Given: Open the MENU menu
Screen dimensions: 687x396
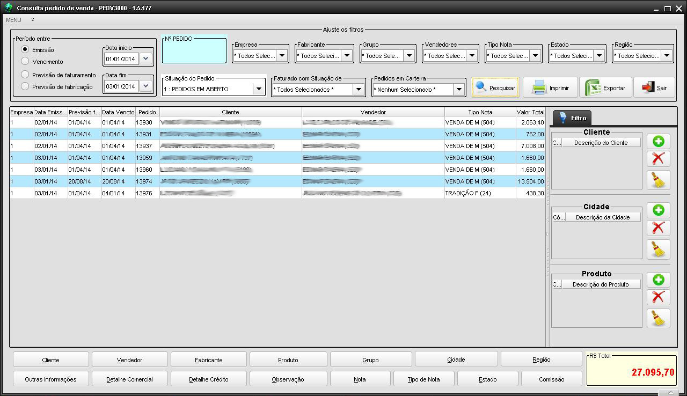Looking at the screenshot, I should pyautogui.click(x=14, y=20).
